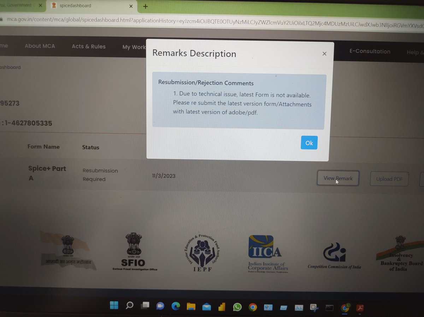Open the terminal window from the taskbar

pyautogui.click(x=329, y=308)
